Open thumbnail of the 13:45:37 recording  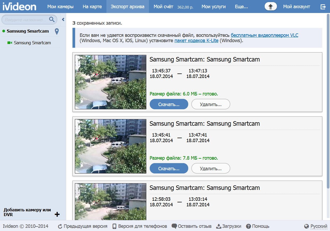tap(110, 82)
